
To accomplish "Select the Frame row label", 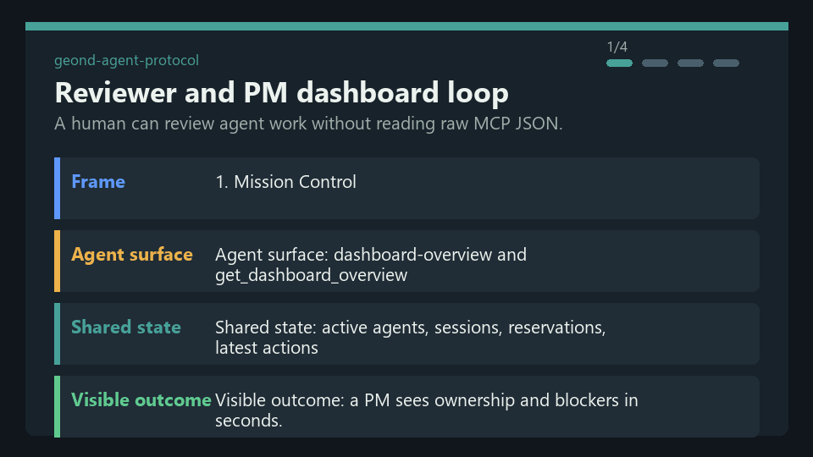I will [x=98, y=182].
